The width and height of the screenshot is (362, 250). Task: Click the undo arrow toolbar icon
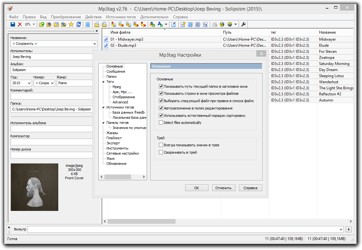pos(28,24)
